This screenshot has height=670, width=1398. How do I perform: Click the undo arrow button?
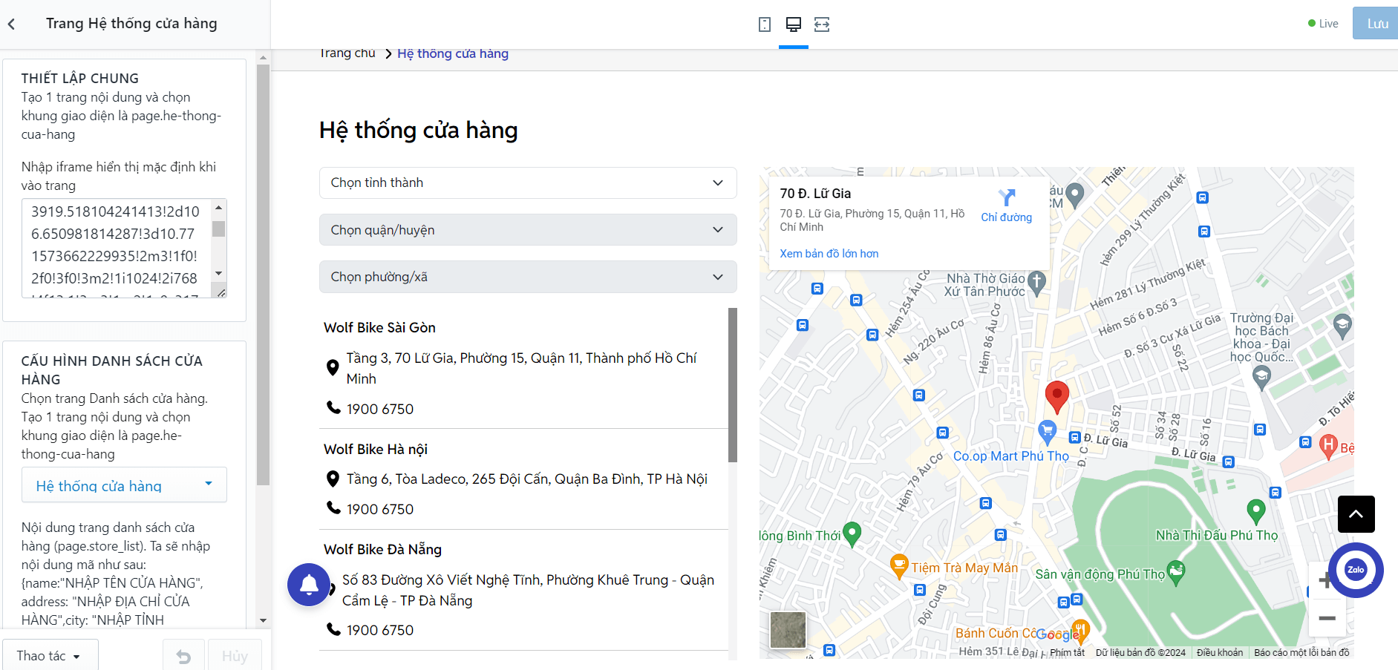pyautogui.click(x=183, y=656)
